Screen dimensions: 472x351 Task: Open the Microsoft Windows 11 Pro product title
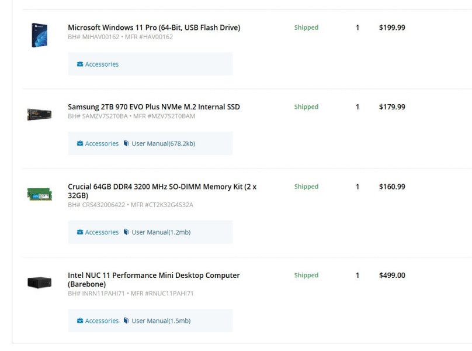pyautogui.click(x=154, y=27)
